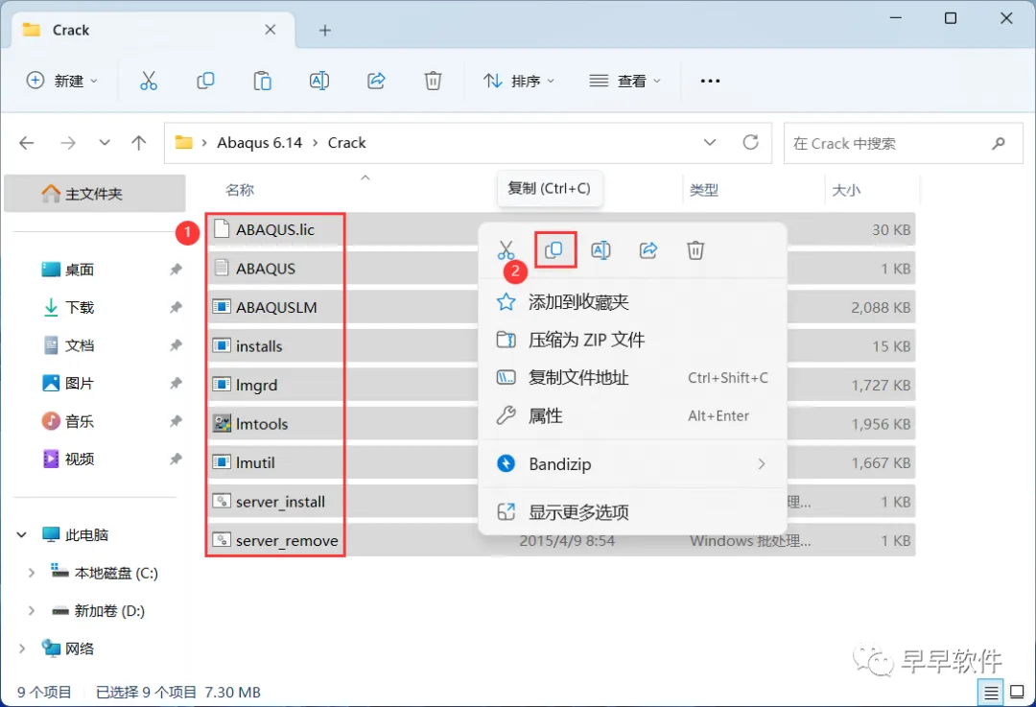Viewport: 1036px width, 707px height.
Task: Click the Cut icon in the top toolbar
Action: [x=149, y=81]
